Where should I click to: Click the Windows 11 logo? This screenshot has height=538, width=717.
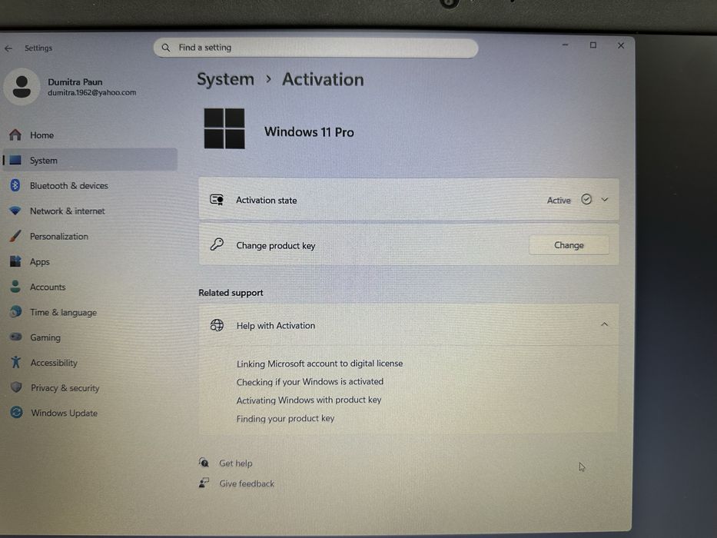point(224,128)
